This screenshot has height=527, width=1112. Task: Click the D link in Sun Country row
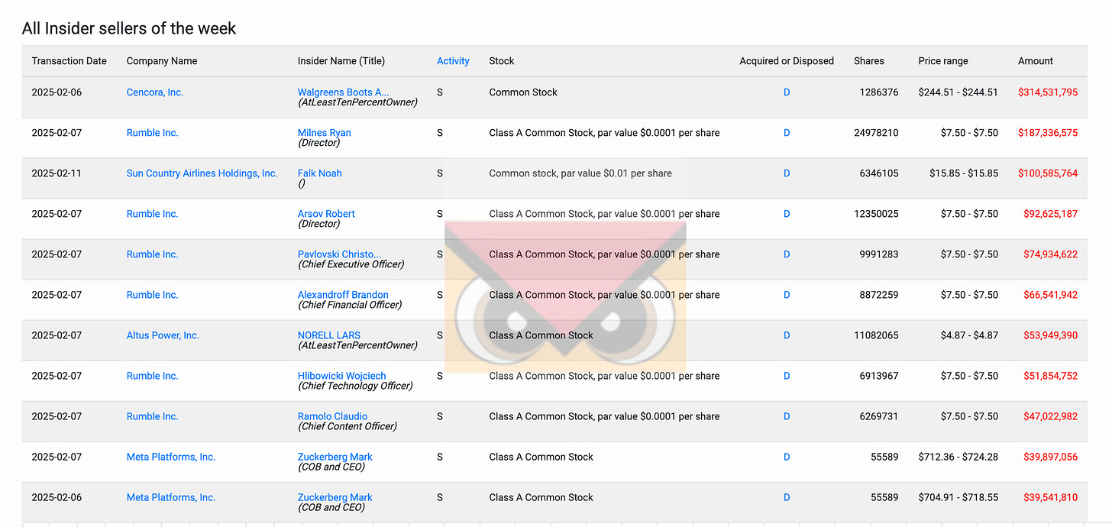click(x=787, y=173)
